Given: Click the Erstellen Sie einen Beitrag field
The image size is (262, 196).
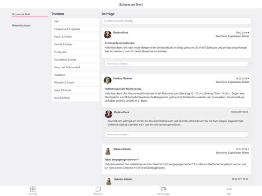Looking at the screenshot, I should 176,21.
